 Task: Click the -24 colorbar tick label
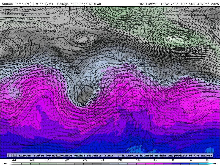click(x=101, y=160)
